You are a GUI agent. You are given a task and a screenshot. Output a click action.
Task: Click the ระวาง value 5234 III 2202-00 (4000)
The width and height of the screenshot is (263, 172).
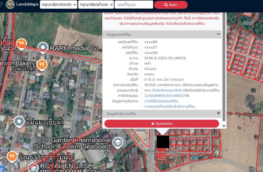click(x=165, y=58)
